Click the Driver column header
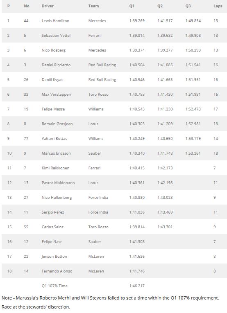Viewport: 227px width, 313px height. coord(48,6)
